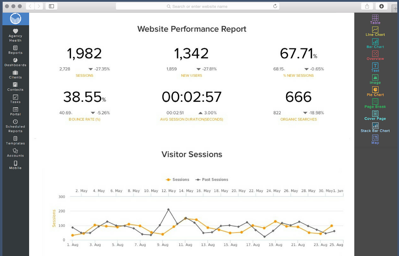
Task: Insert a Table element
Action: pyautogui.click(x=375, y=19)
